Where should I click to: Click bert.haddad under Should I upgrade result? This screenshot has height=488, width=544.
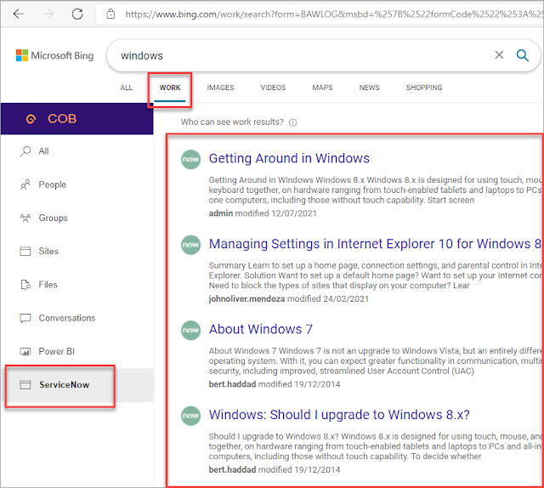pos(232,469)
